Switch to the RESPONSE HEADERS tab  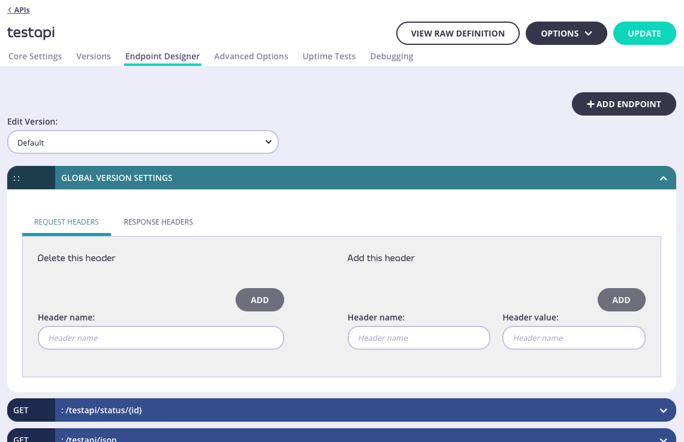click(x=158, y=222)
